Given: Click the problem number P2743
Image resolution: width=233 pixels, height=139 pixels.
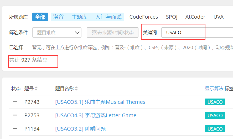Looking at the screenshot, I should [x=32, y=102].
